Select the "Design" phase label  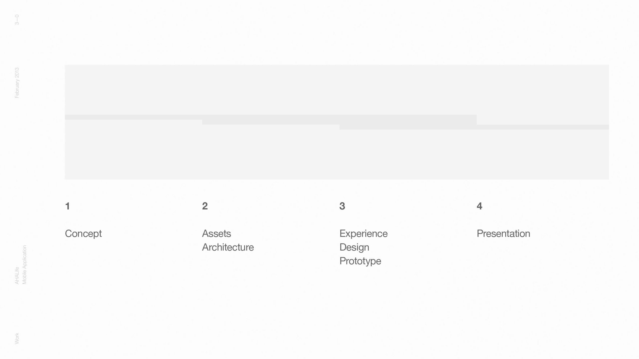(354, 247)
